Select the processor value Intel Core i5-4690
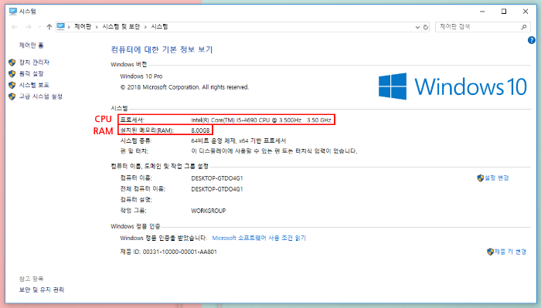Screen dimensions: 541x308 [x=261, y=120]
